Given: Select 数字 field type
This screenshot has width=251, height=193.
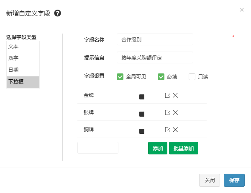Looking at the screenshot, I should coord(23,58).
